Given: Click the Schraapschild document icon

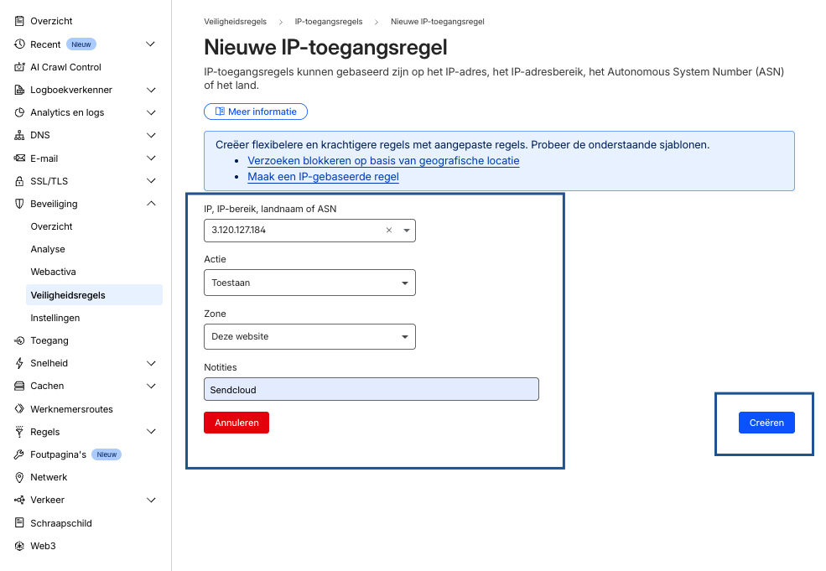Looking at the screenshot, I should coord(19,522).
